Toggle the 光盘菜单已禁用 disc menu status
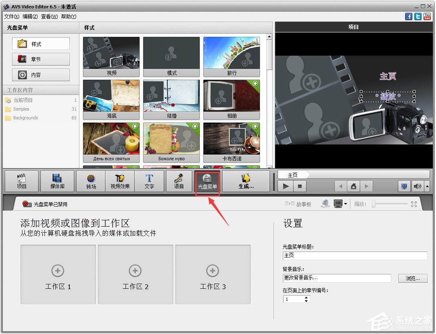This screenshot has height=334, width=436. [45, 204]
